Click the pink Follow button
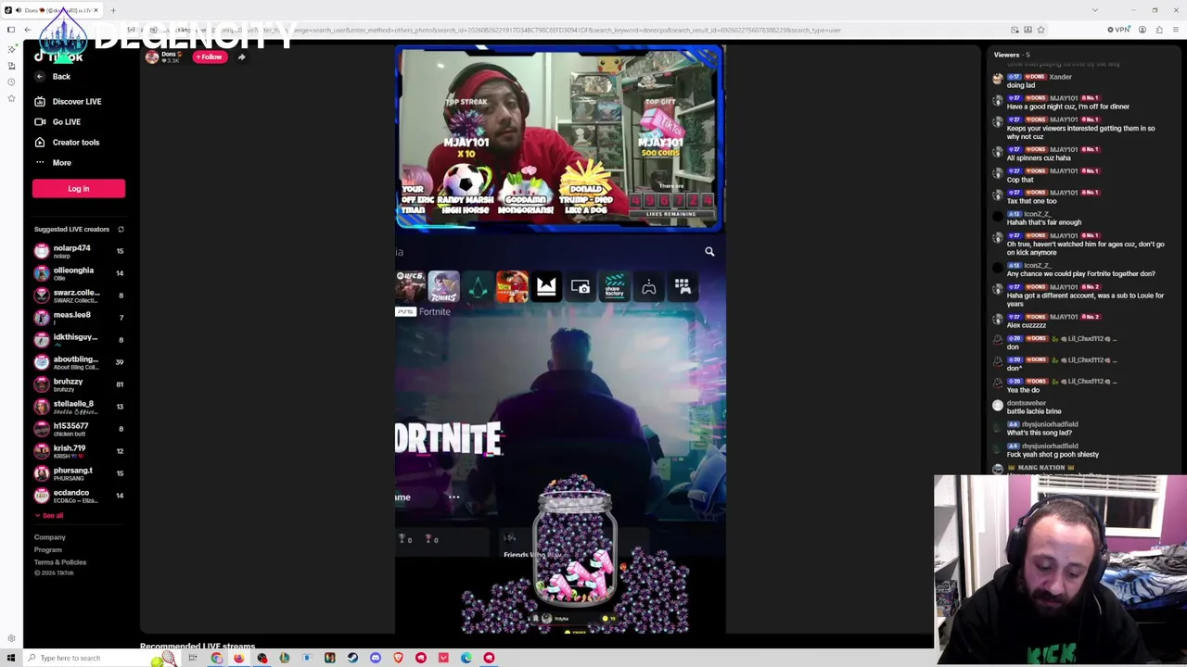This screenshot has width=1187, height=667. [209, 57]
